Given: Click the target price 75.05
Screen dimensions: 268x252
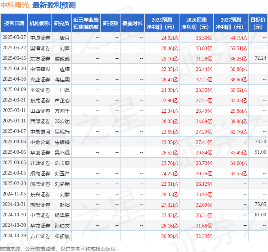Looking at the screenshot, I should click(260, 204).
